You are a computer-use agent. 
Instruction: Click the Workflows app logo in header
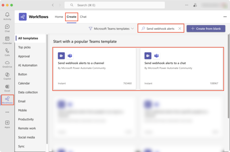click(x=23, y=17)
